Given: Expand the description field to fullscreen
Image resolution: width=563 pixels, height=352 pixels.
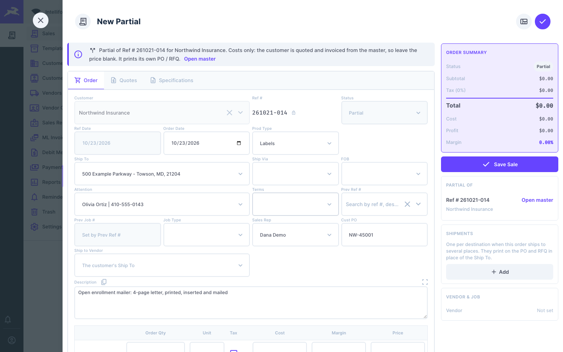Looking at the screenshot, I should click(425, 282).
